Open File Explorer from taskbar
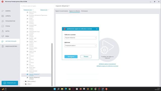 [x=62, y=89]
